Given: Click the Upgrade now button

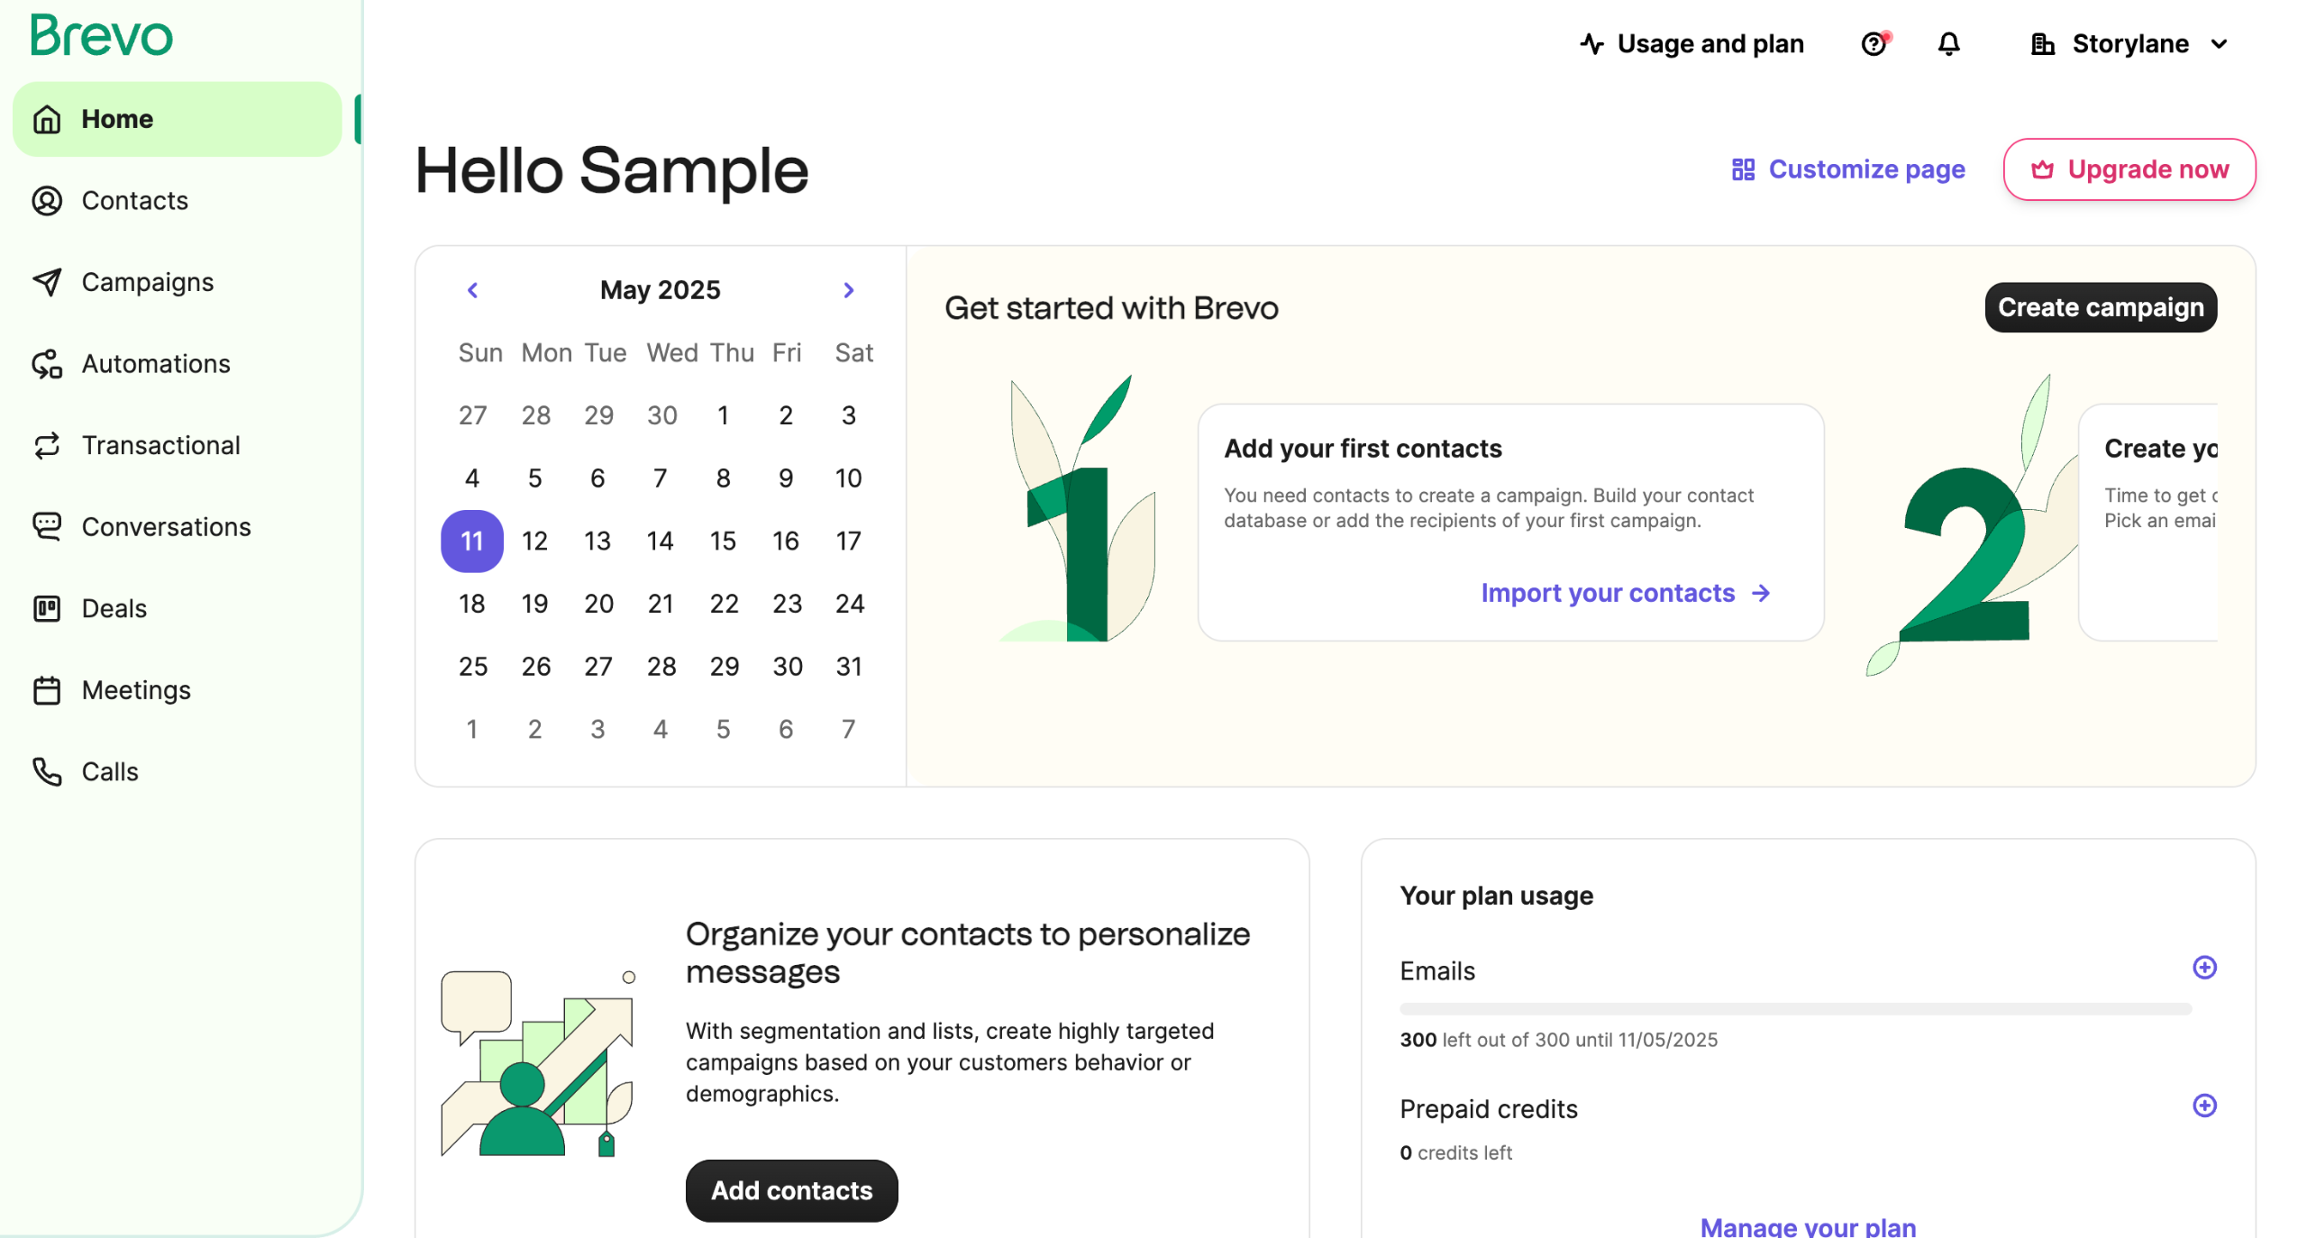Looking at the screenshot, I should [2129, 169].
